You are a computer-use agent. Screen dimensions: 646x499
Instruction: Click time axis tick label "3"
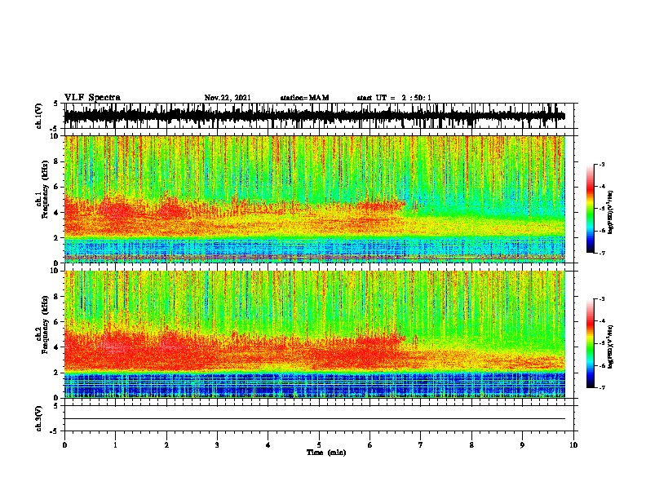click(x=217, y=445)
